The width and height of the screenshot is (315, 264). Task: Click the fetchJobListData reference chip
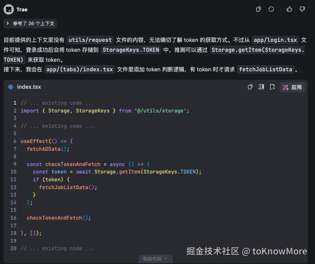[x=266, y=69]
